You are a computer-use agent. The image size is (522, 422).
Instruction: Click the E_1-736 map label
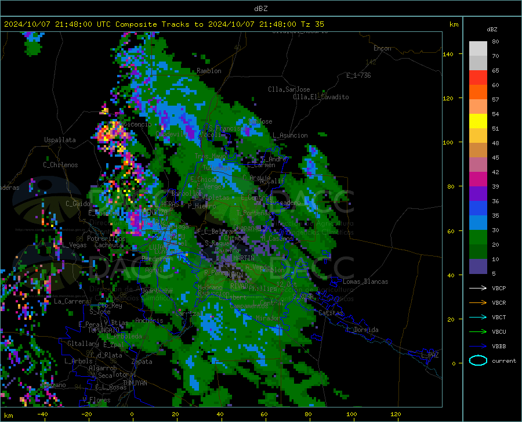[x=358, y=75]
